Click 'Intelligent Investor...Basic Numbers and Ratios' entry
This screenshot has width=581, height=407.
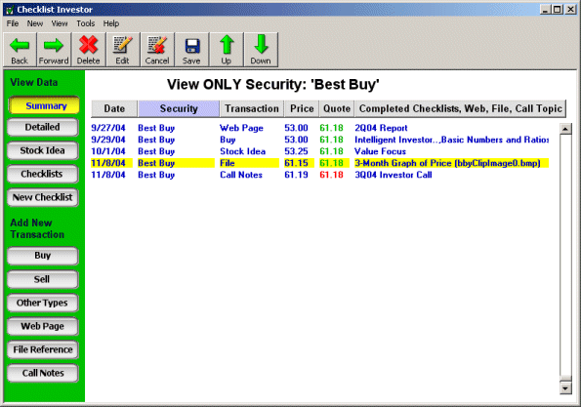click(x=452, y=140)
